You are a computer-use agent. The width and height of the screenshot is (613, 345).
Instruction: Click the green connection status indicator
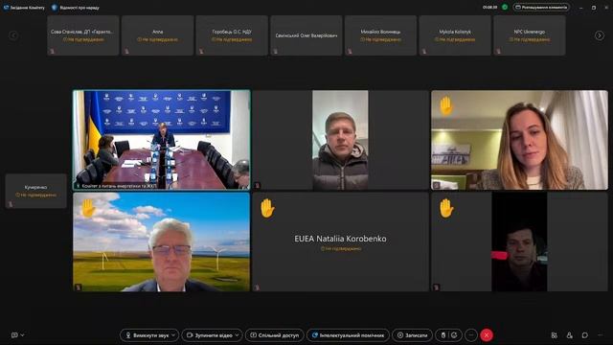505,7
